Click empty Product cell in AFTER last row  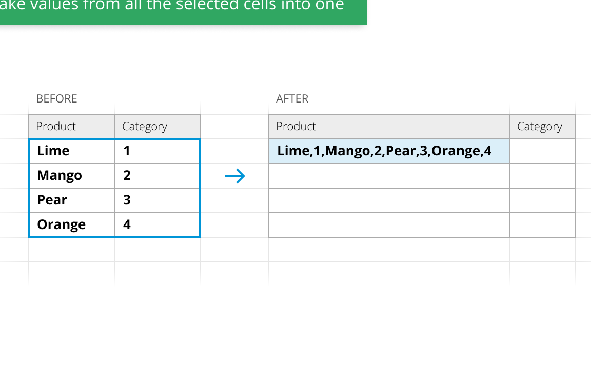coord(388,225)
